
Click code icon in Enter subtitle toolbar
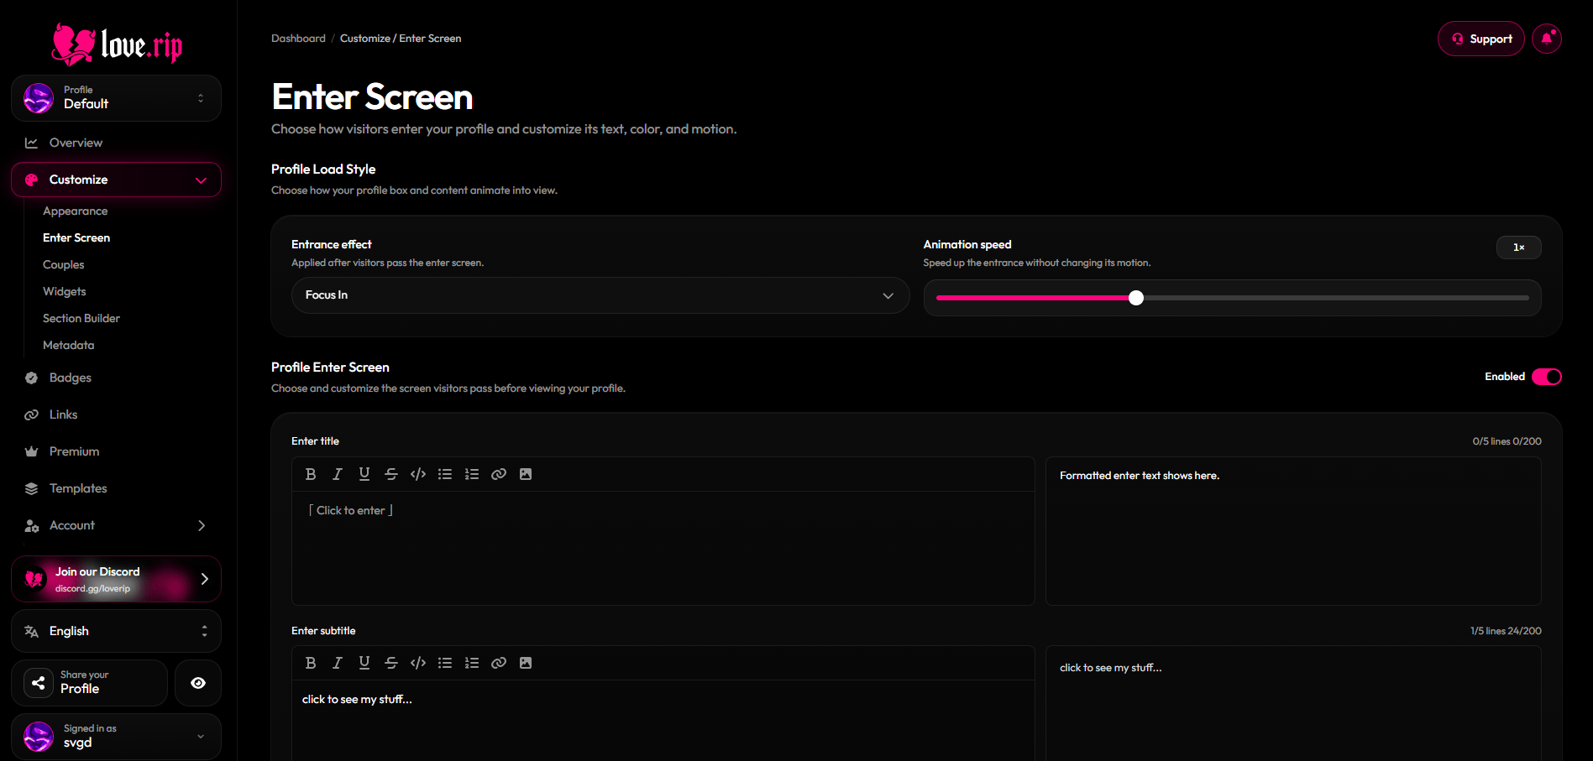click(x=418, y=663)
